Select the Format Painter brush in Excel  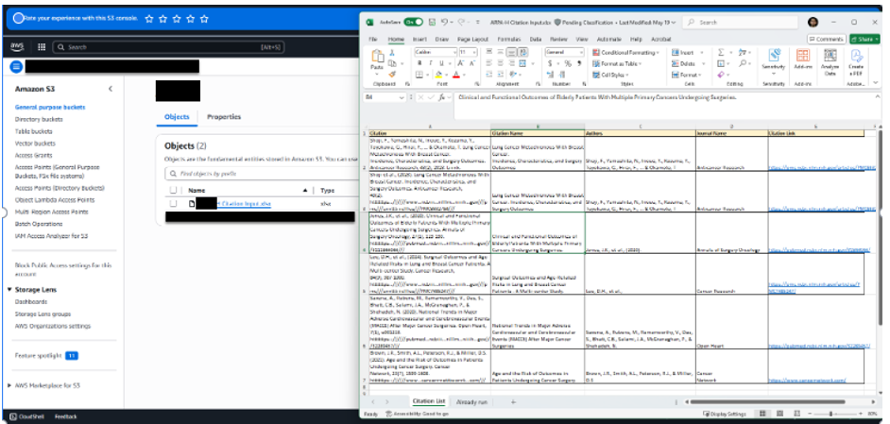(392, 75)
